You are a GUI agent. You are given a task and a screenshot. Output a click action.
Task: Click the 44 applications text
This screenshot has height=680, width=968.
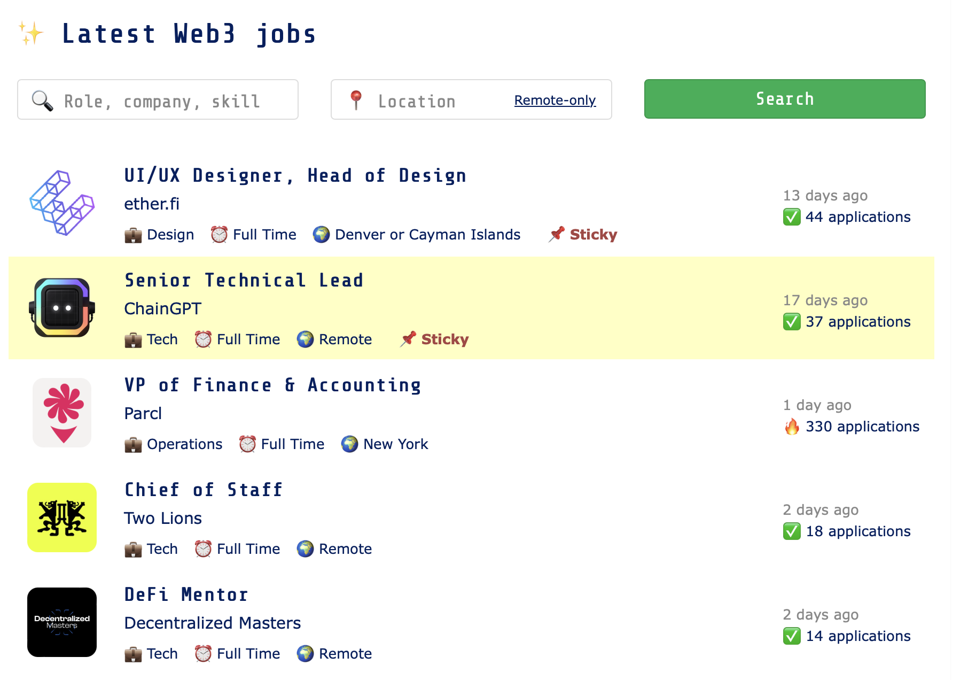tap(858, 217)
